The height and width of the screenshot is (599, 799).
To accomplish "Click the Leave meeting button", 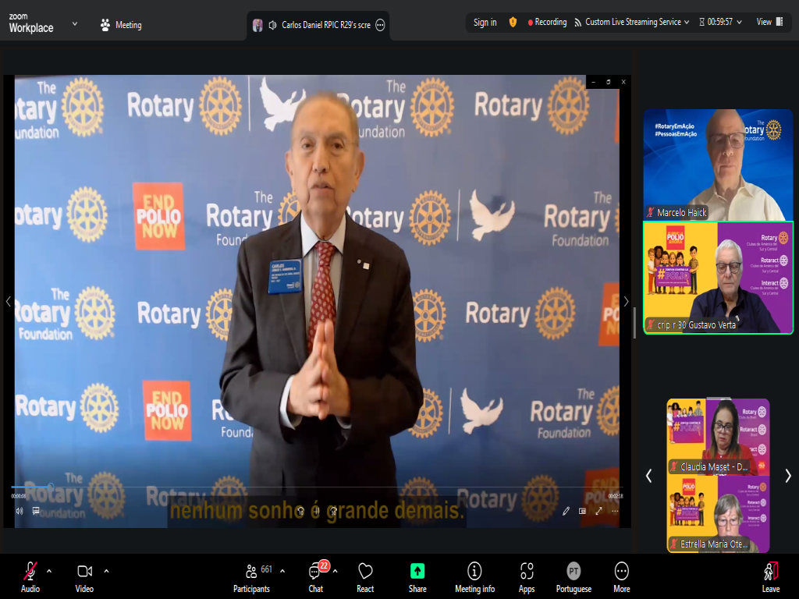I will (770, 576).
